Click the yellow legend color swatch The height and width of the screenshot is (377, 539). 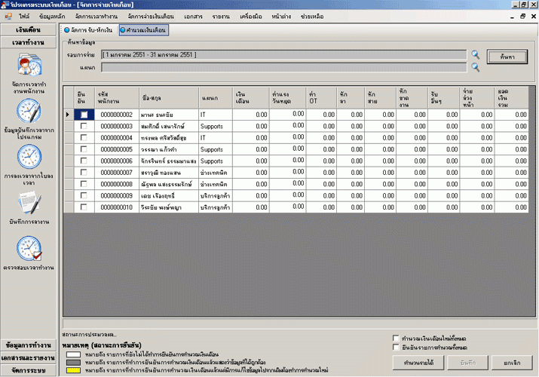click(74, 370)
